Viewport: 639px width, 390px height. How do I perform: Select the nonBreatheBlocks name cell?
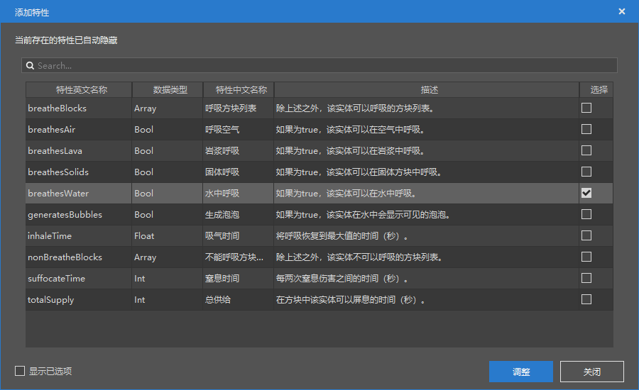79,257
